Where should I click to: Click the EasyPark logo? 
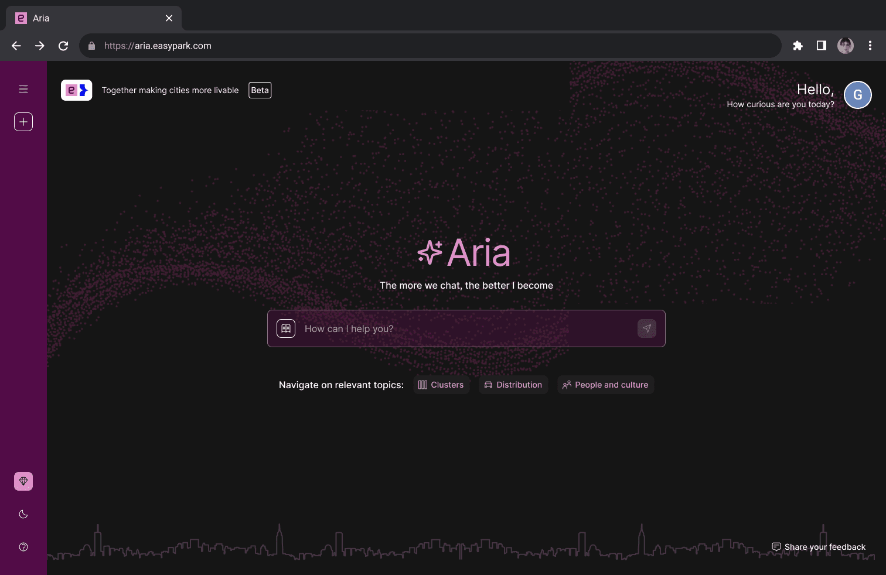(77, 90)
